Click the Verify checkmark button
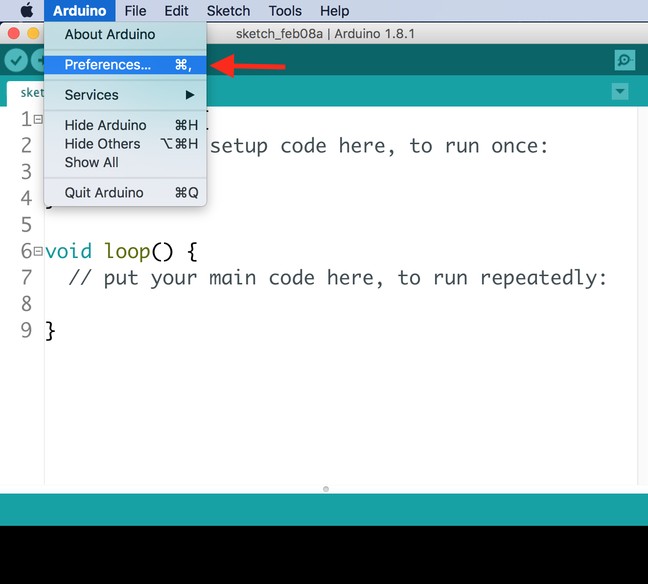 [x=16, y=60]
